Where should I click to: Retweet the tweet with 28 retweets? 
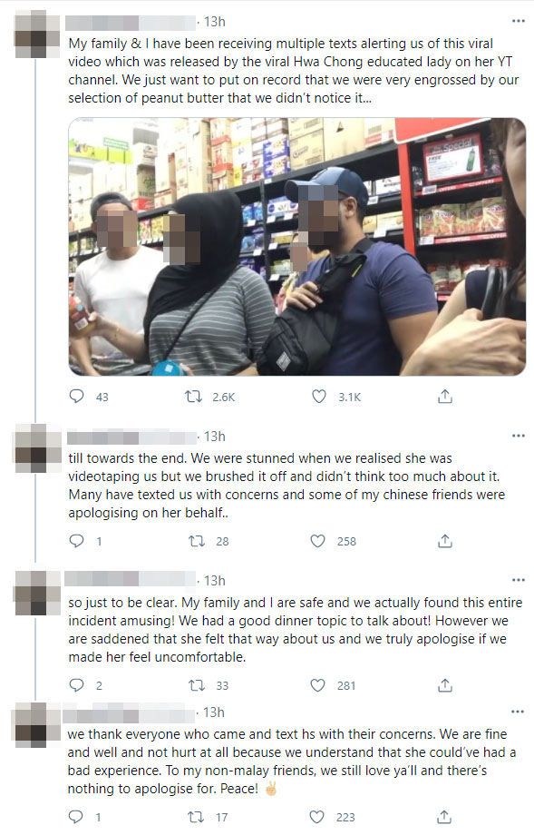[197, 541]
